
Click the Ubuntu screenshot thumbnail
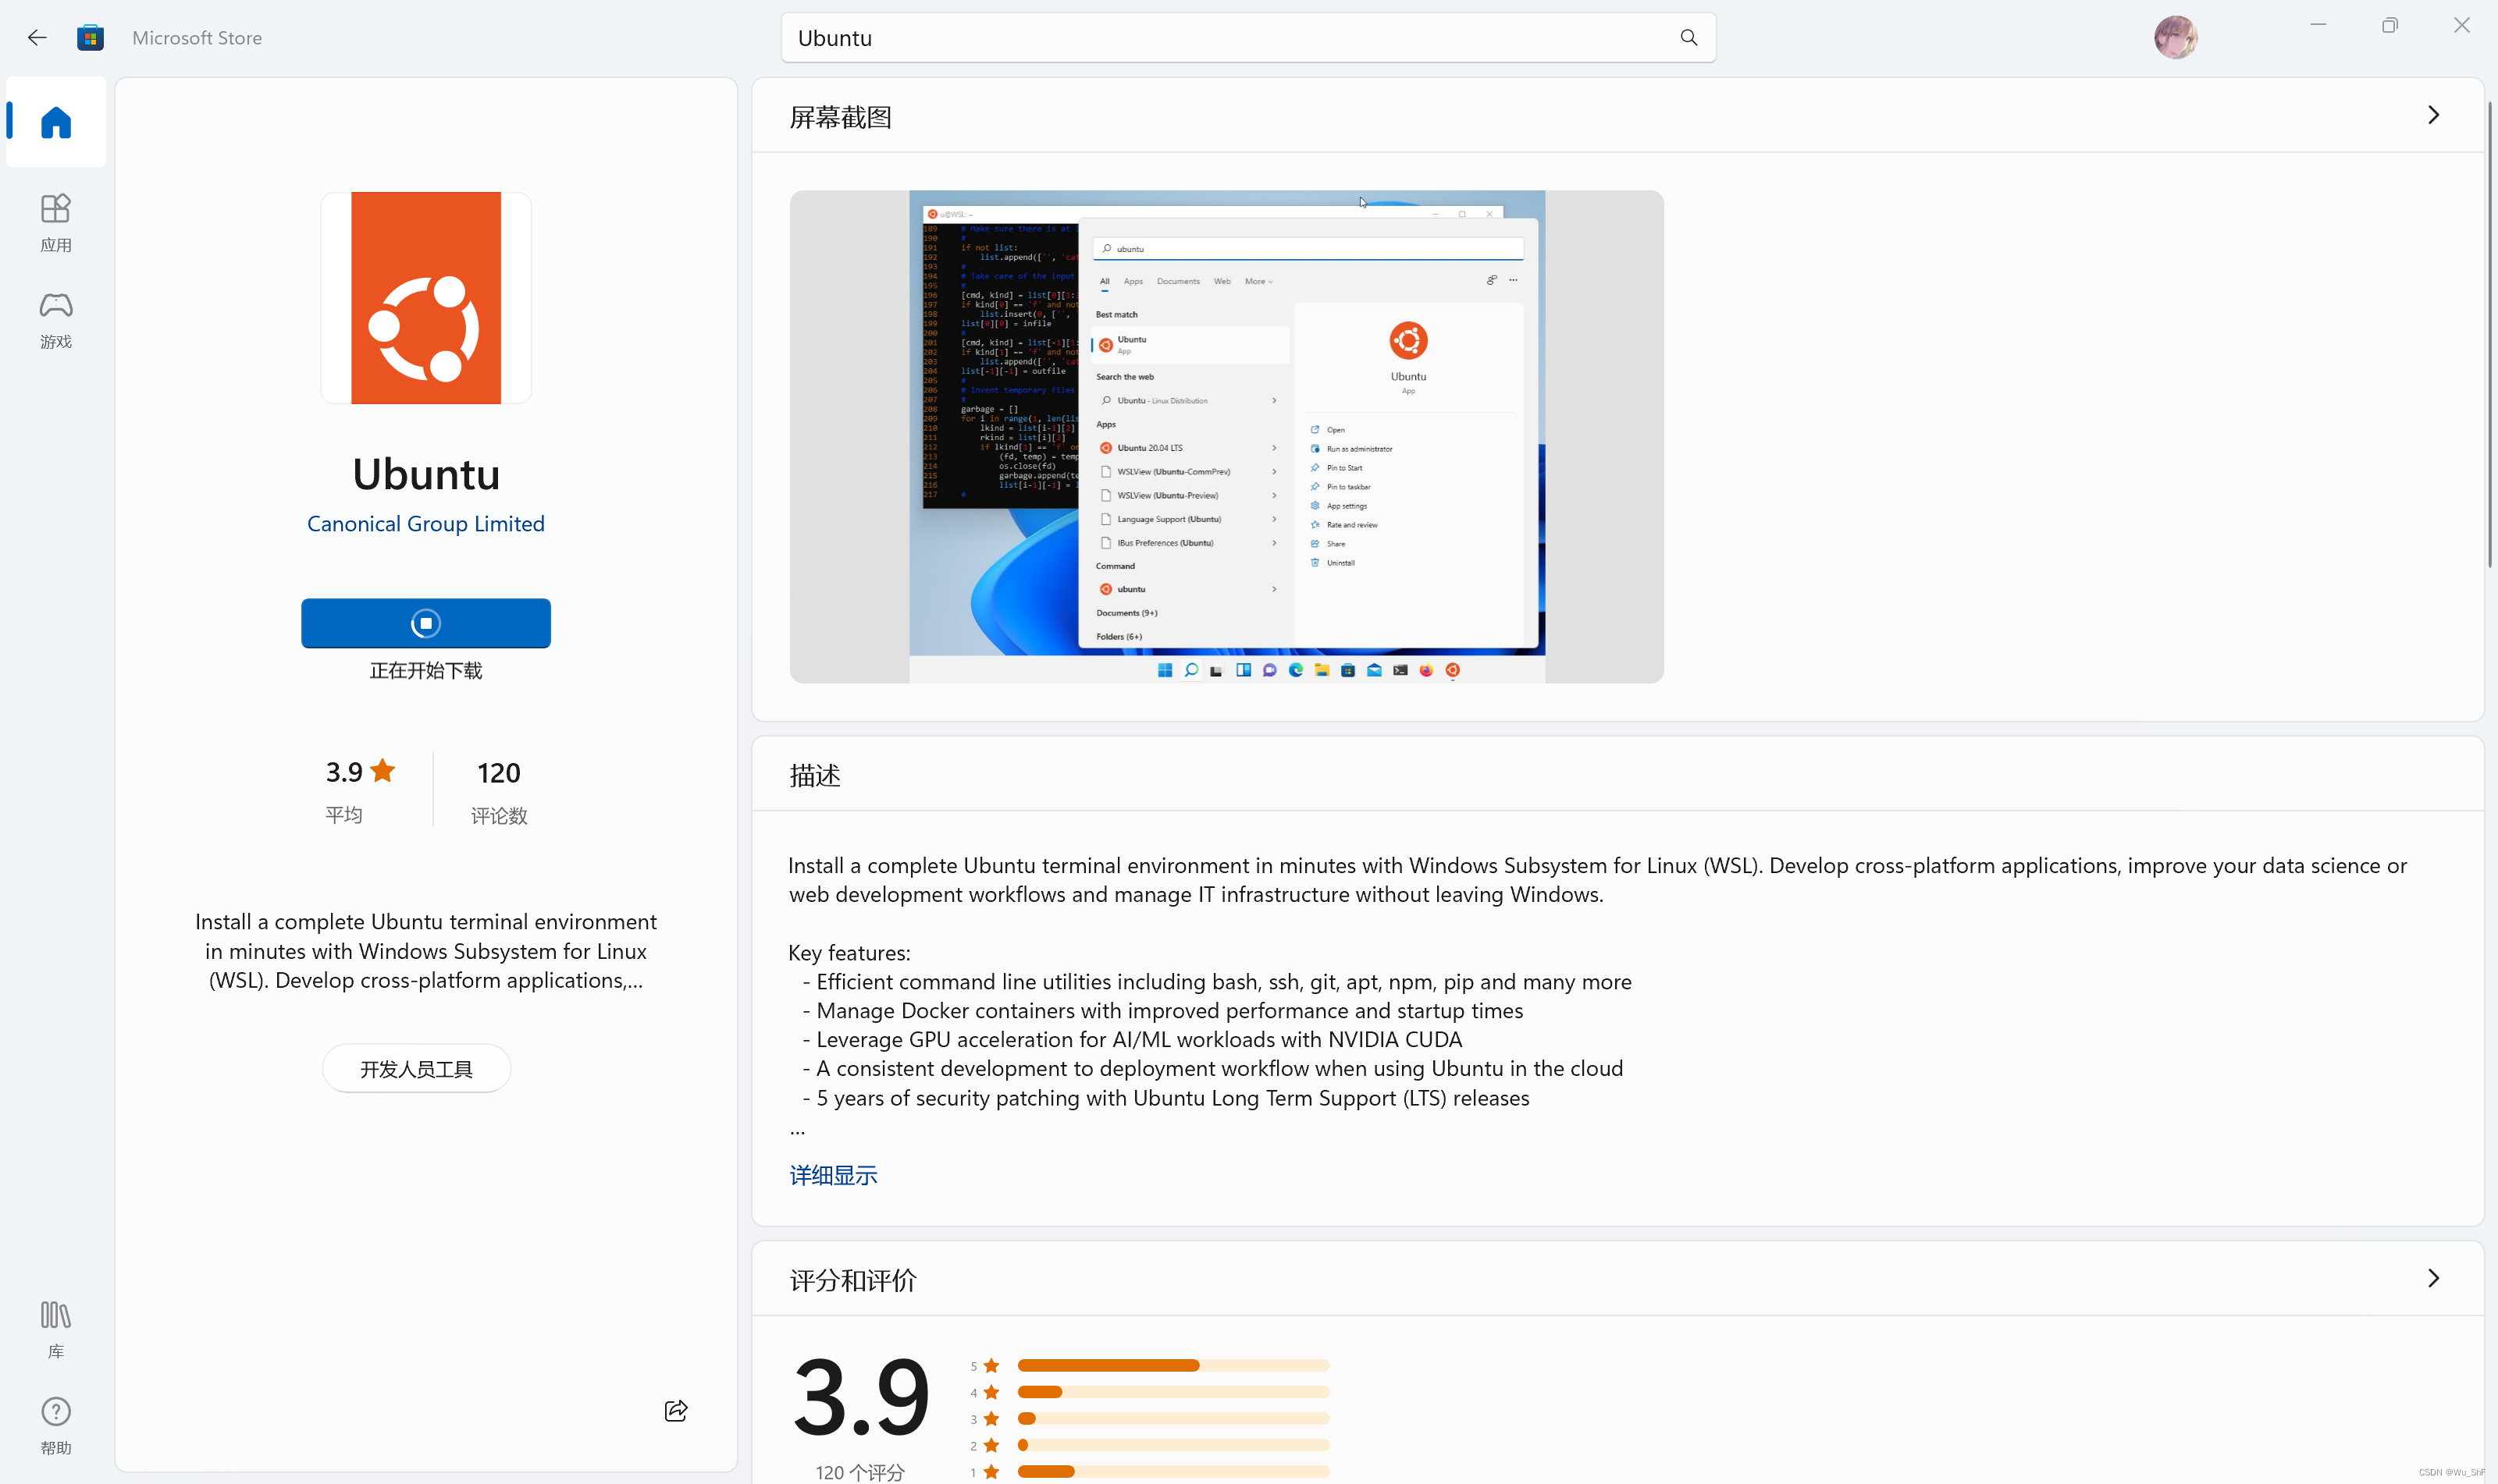point(1226,437)
